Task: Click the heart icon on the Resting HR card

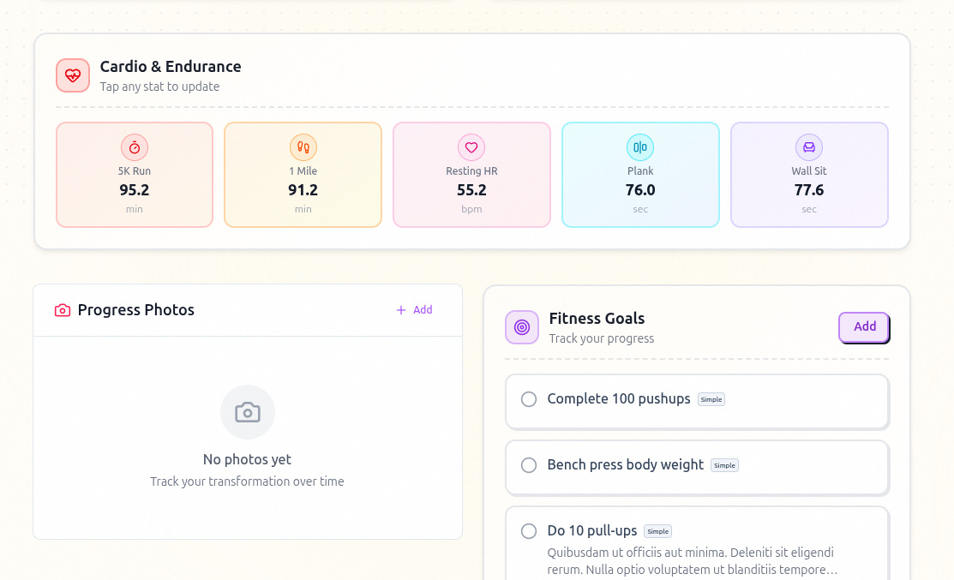Action: coord(471,146)
